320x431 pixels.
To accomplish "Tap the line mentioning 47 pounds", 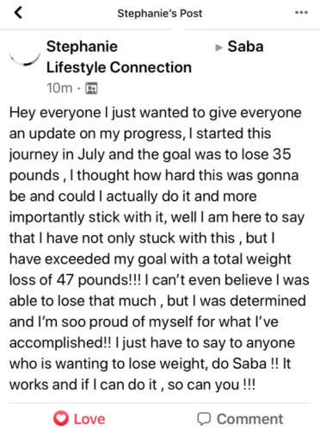I will tap(159, 280).
